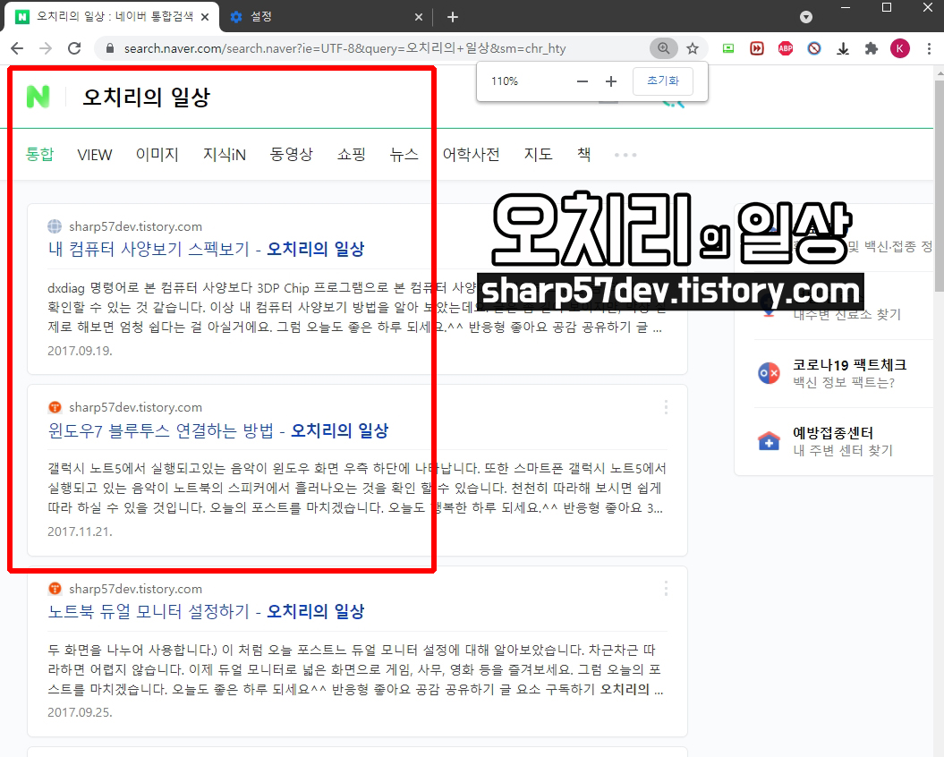Select the 지식iN search tab
Image resolution: width=944 pixels, height=757 pixels.
(x=225, y=154)
